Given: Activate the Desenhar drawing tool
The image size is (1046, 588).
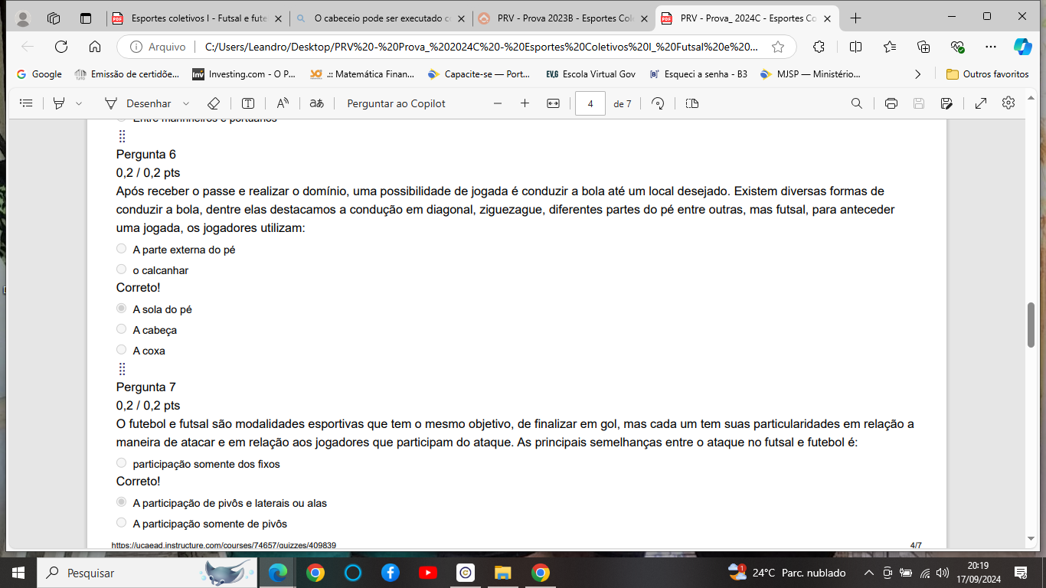Looking at the screenshot, I should tap(138, 103).
